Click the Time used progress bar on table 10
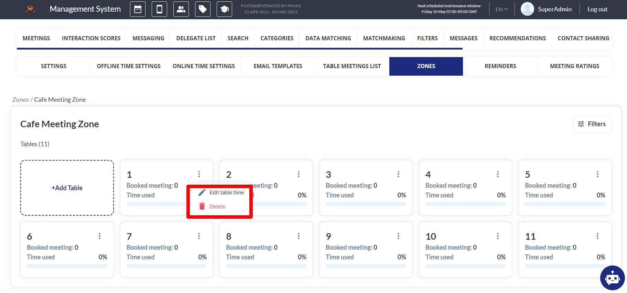The width and height of the screenshot is (627, 293). pos(465,266)
